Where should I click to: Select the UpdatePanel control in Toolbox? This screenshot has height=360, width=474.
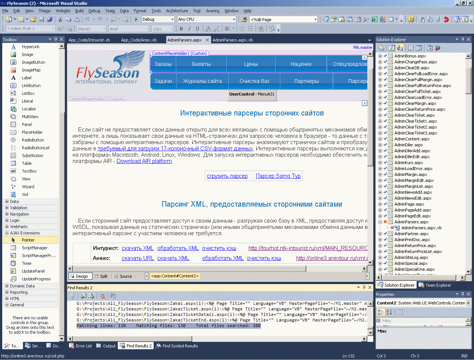[33, 271]
